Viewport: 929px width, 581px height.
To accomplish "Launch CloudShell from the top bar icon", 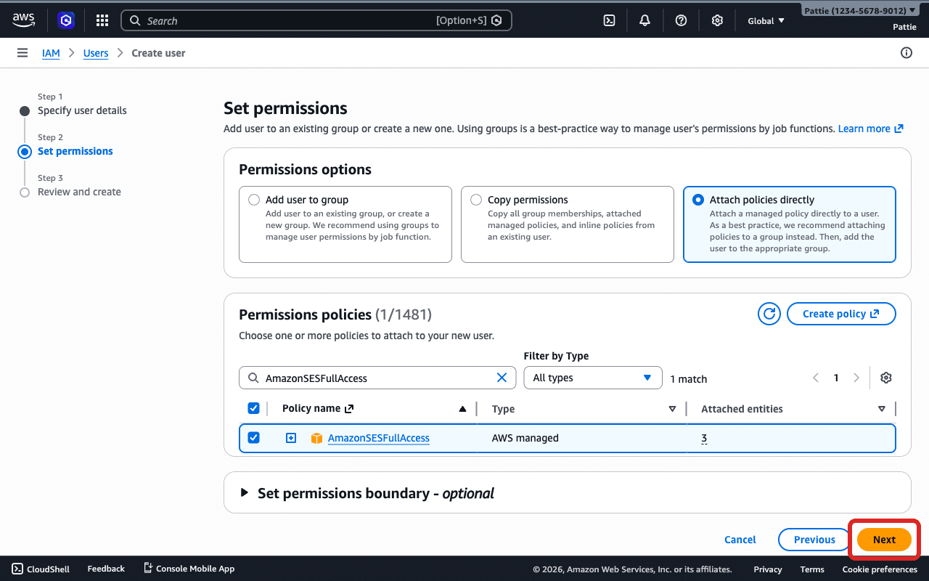I will 610,20.
